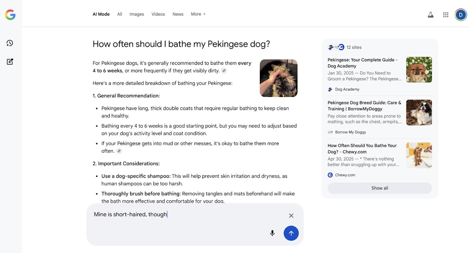Open source link after 'more often'

(119, 151)
